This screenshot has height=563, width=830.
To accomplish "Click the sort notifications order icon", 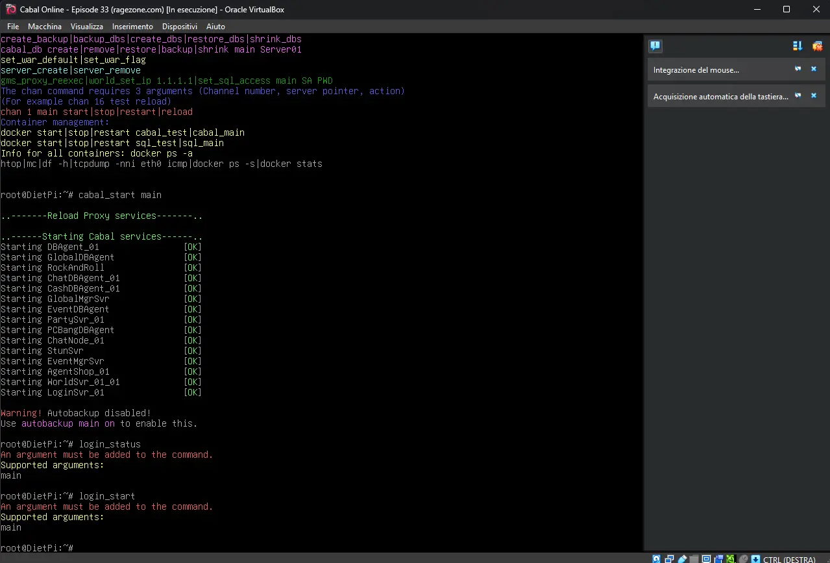I will click(x=798, y=45).
